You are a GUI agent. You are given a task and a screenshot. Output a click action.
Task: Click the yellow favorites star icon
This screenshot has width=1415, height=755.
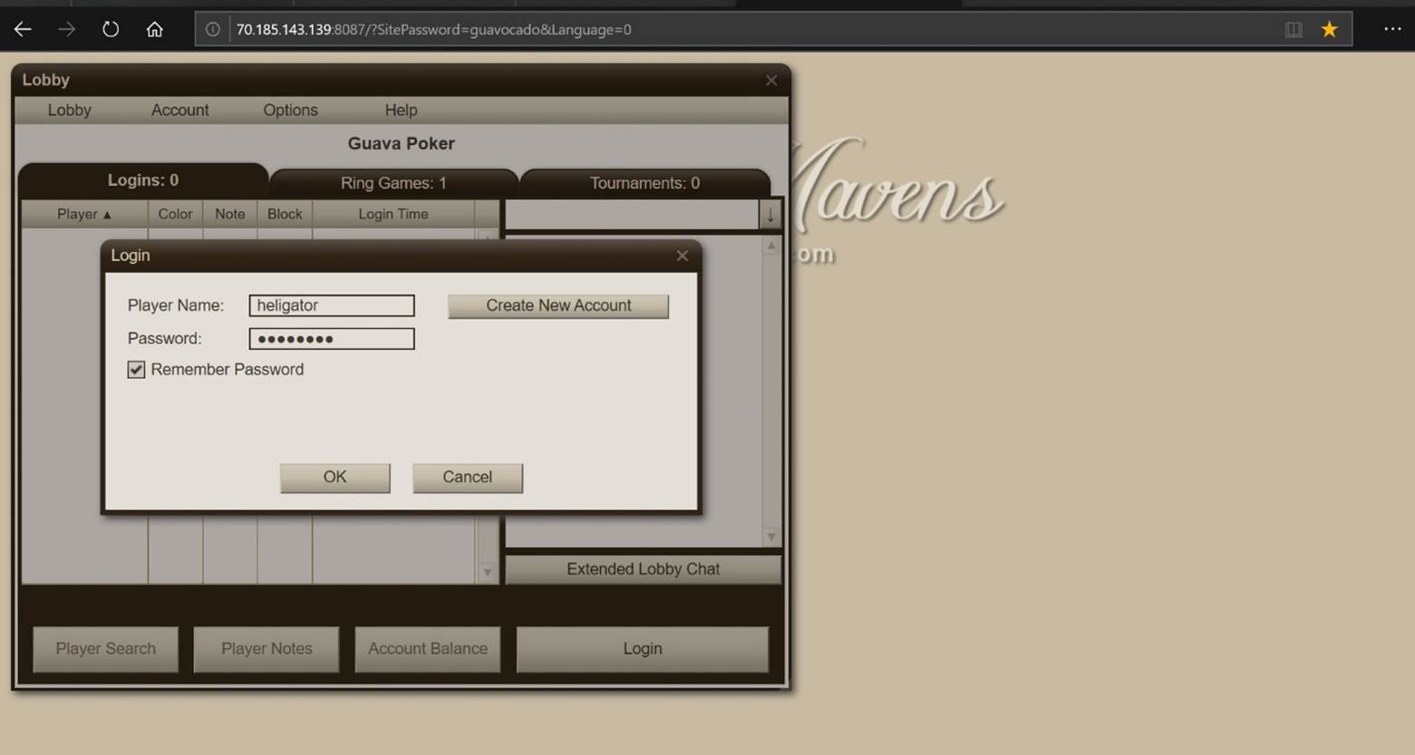[x=1329, y=28]
